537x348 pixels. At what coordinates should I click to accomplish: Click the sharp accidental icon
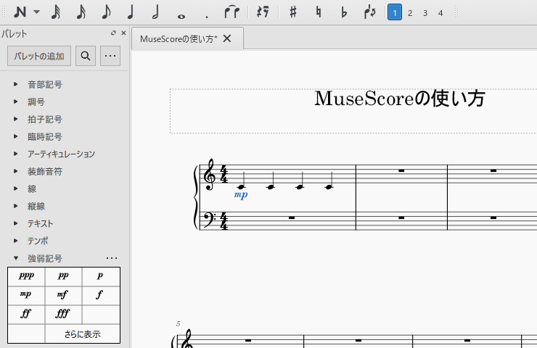click(292, 12)
